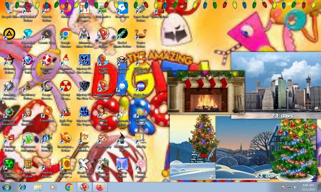This screenshot has height=192, width=321.
Task: Click the AstroPop Deluxe icon
Action: click(9, 142)
